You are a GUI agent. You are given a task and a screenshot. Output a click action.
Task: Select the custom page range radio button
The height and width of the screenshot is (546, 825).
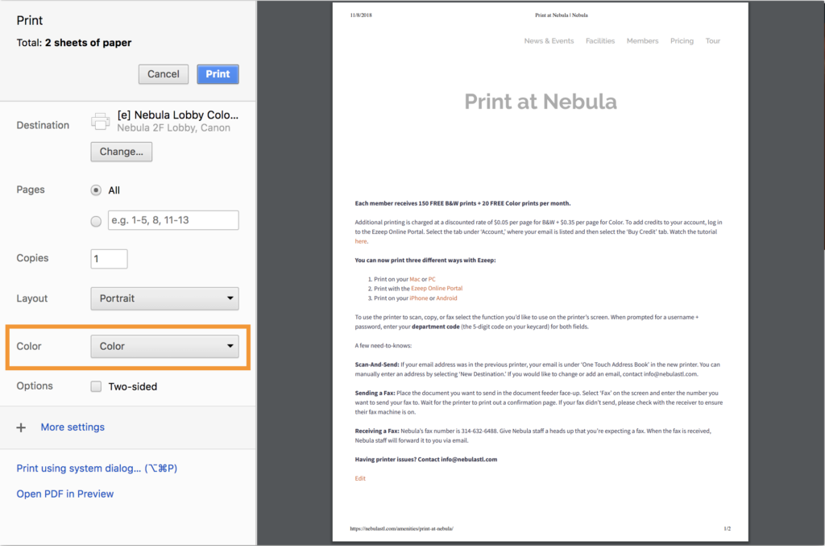coord(97,220)
